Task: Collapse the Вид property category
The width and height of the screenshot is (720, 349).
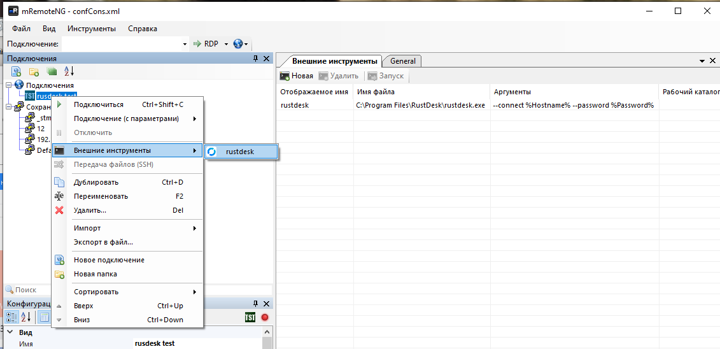Action: point(10,332)
